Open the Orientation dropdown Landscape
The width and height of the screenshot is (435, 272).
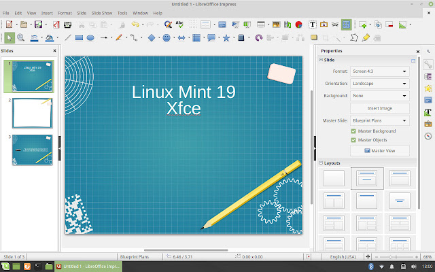[x=379, y=84]
